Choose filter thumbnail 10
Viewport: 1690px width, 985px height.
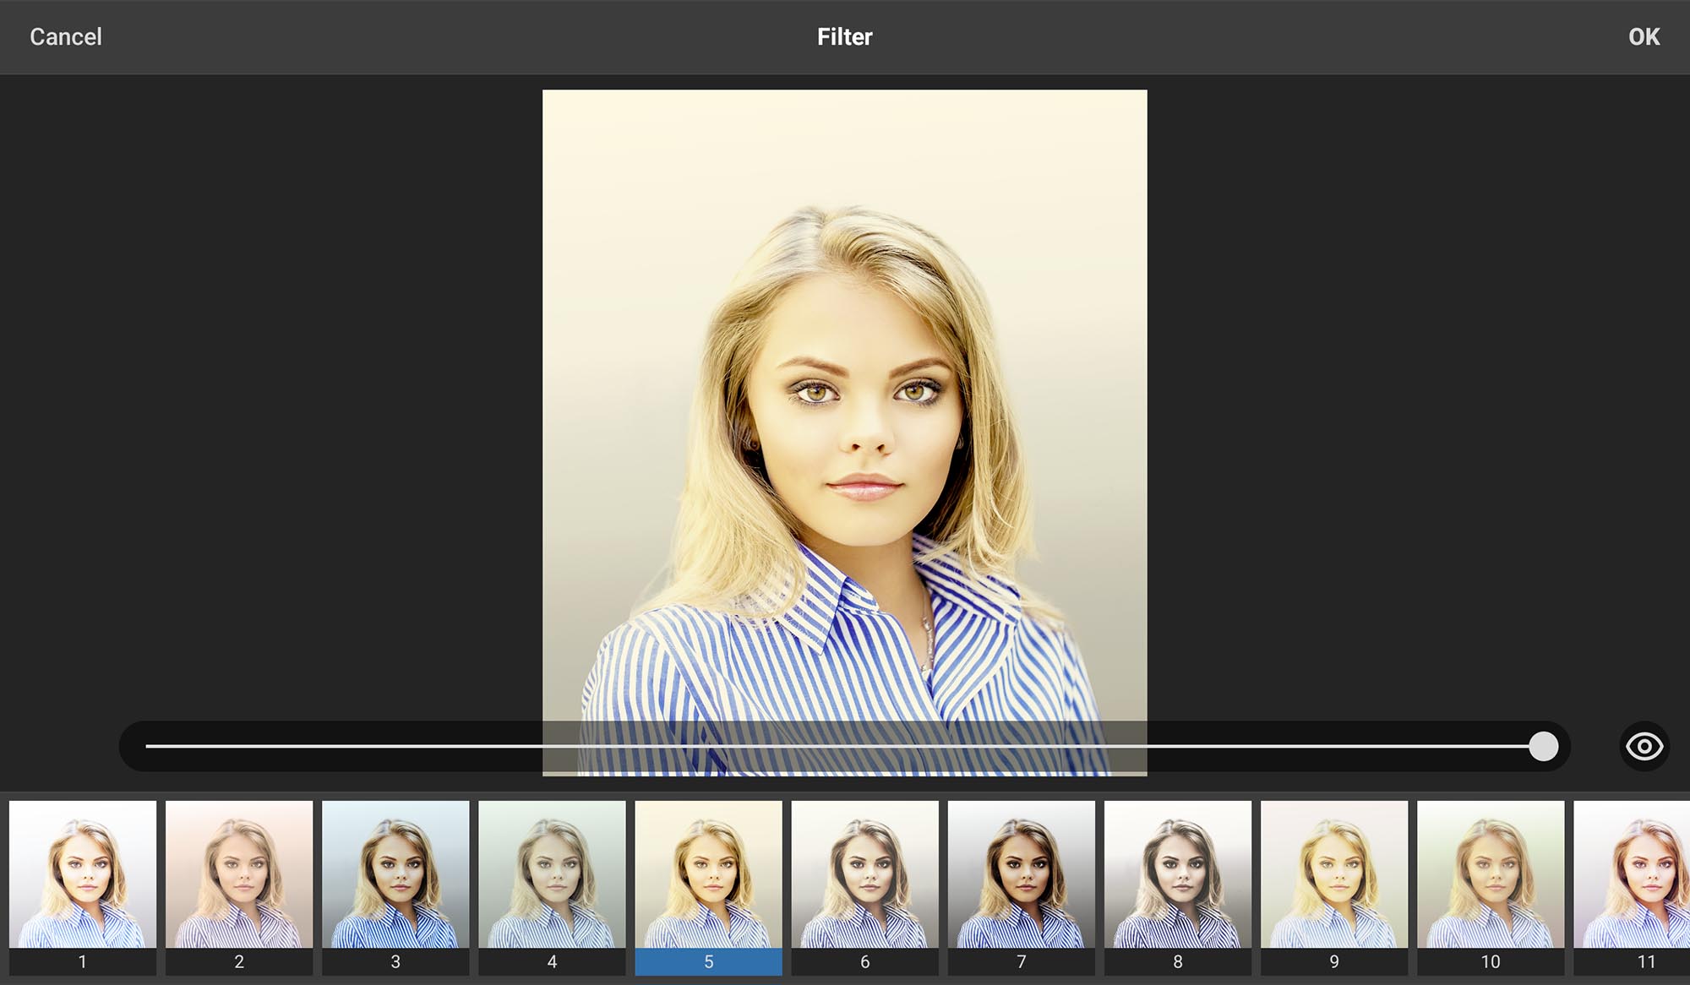pyautogui.click(x=1491, y=874)
